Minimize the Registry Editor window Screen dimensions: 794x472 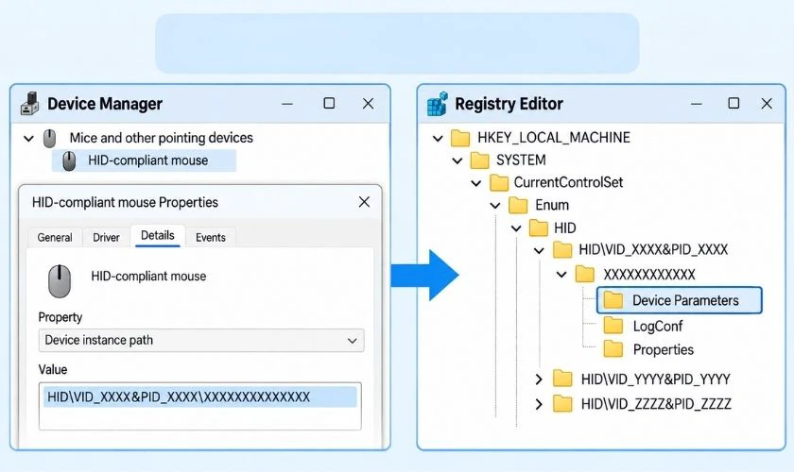point(697,104)
